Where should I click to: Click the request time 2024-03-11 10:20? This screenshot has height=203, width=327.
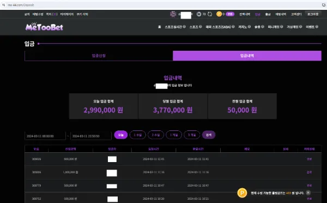154,199
